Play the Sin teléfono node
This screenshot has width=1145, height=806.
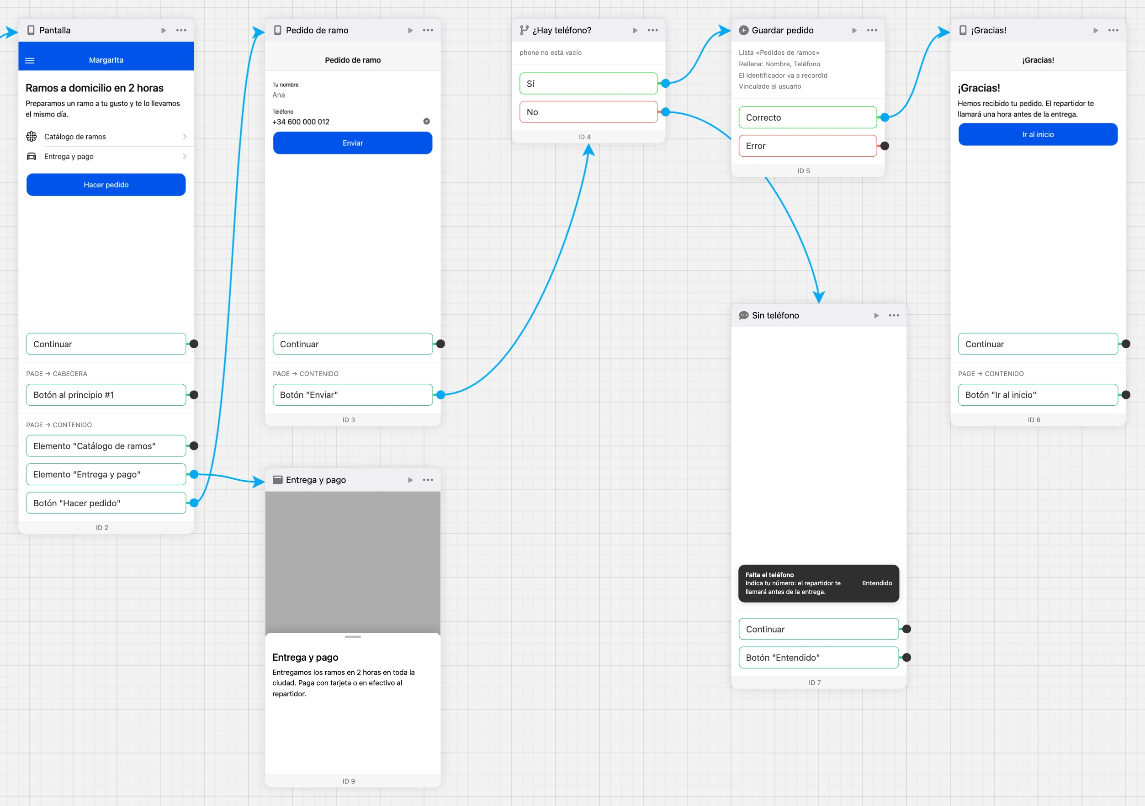pyautogui.click(x=876, y=316)
